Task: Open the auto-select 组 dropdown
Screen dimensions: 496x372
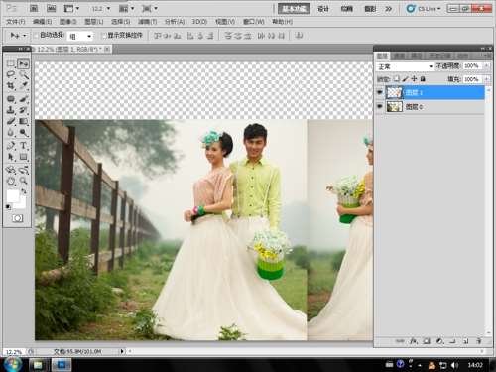Action: pos(80,36)
